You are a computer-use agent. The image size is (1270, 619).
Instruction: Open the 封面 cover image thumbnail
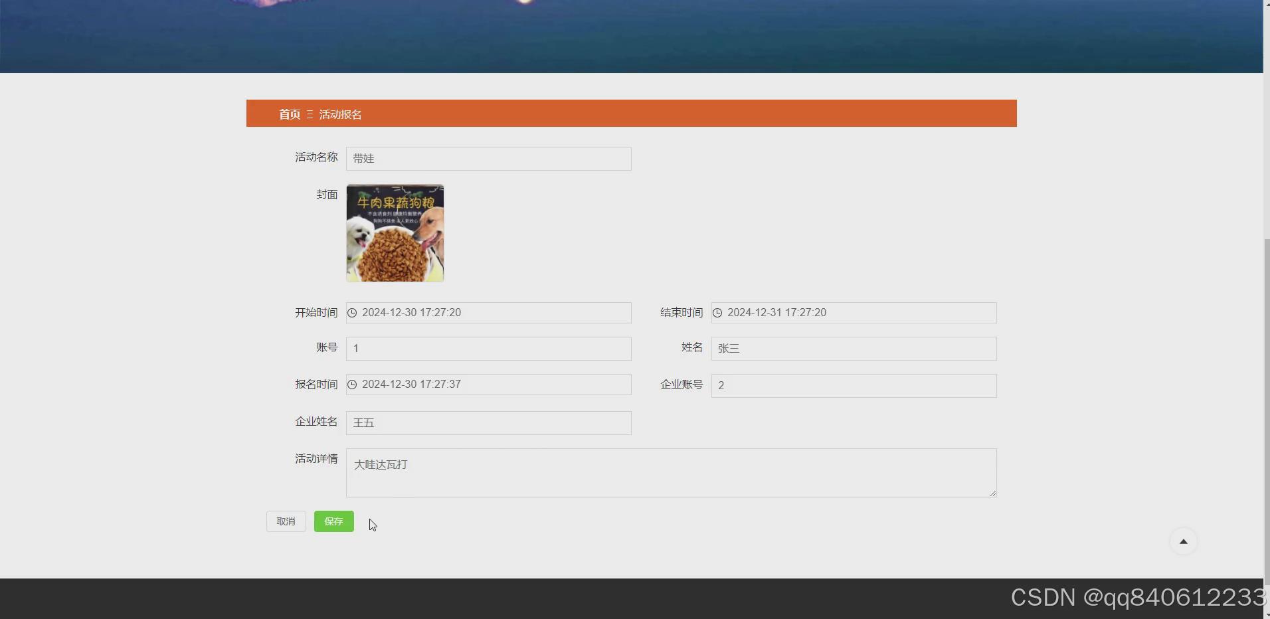click(x=395, y=233)
